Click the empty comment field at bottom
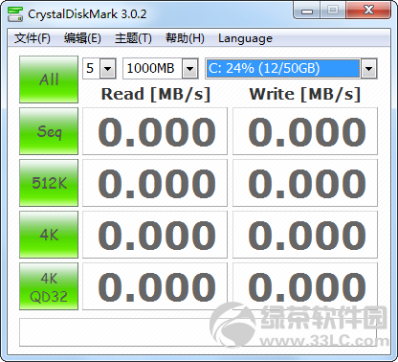 click(x=198, y=332)
